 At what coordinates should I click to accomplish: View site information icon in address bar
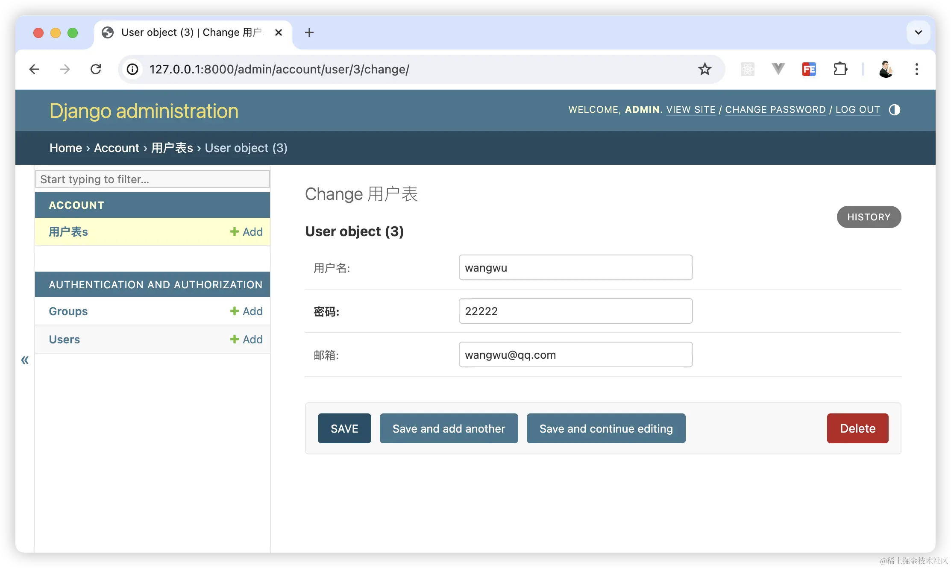(132, 69)
